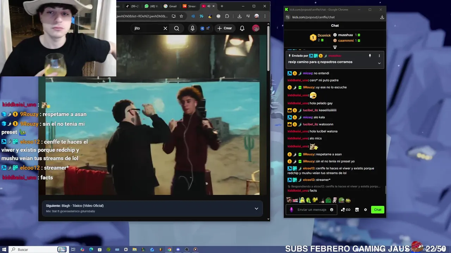Viewport: 451px width, 253px height.
Task: Open Discord from the taskbar
Action: [178, 249]
